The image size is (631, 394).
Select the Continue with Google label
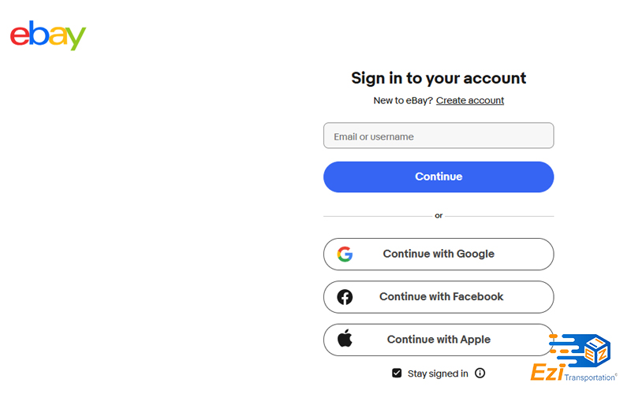tap(439, 254)
